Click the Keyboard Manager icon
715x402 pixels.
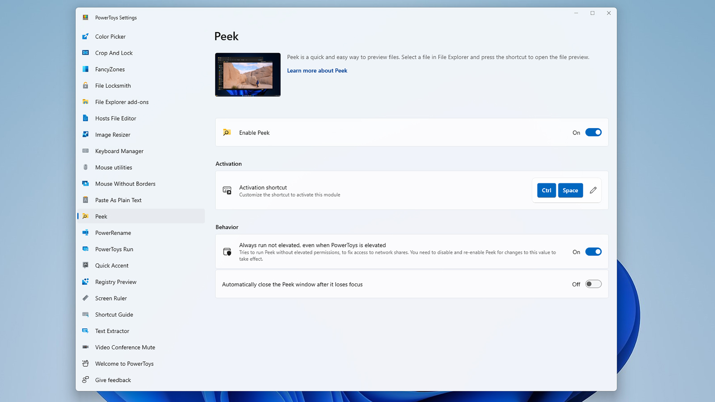tap(85, 151)
